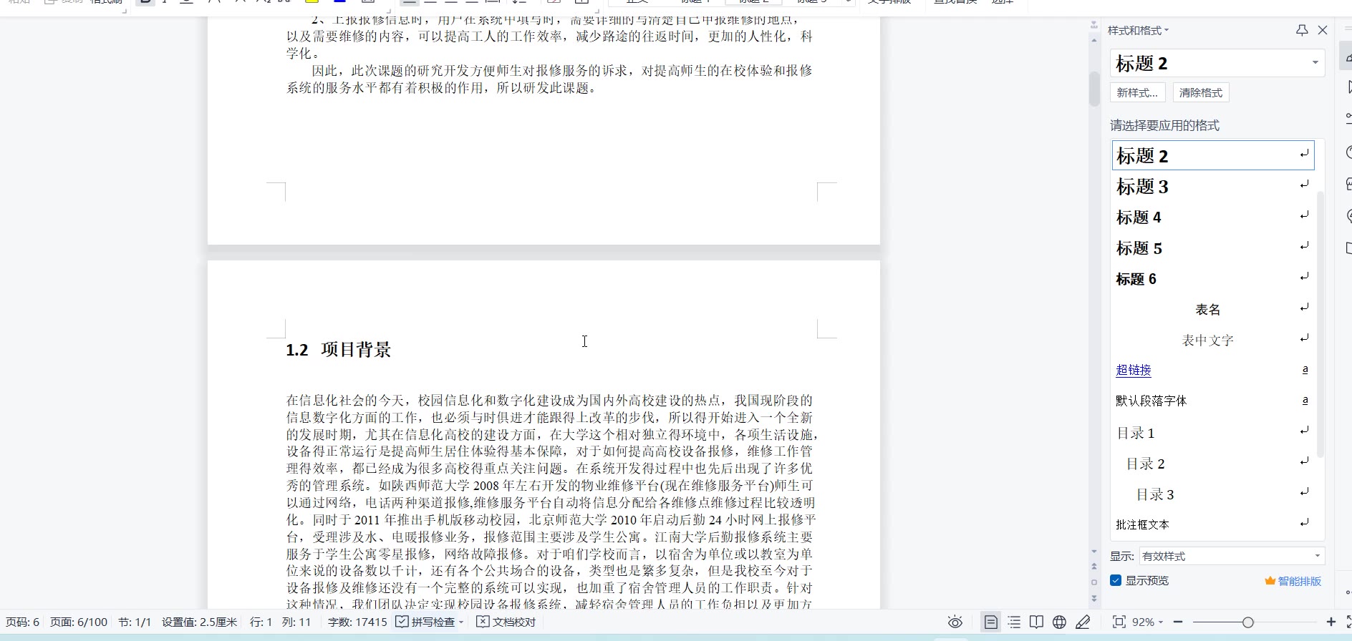Screen dimensions: 1352x641
Task: Close the 样式和格式 task pane
Action: (x=1323, y=30)
